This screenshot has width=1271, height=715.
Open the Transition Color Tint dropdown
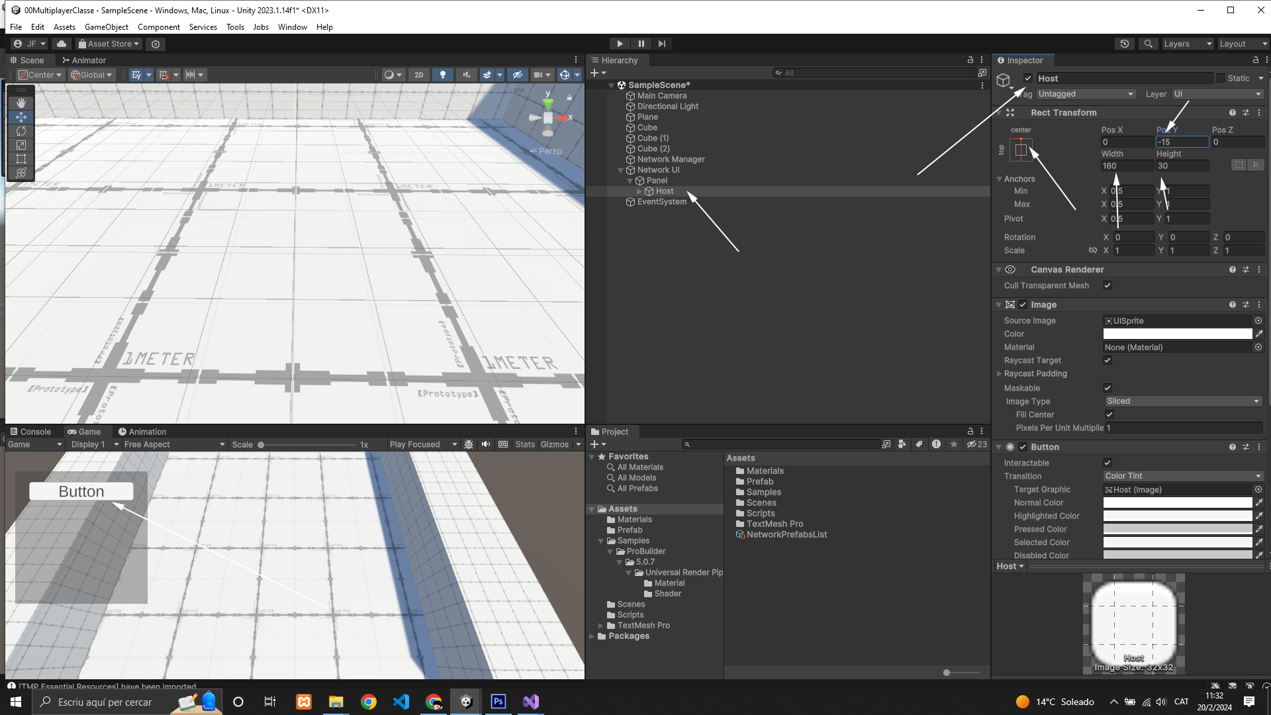(x=1182, y=476)
